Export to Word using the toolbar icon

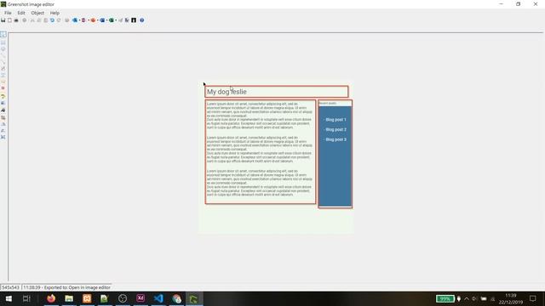[x=102, y=20]
